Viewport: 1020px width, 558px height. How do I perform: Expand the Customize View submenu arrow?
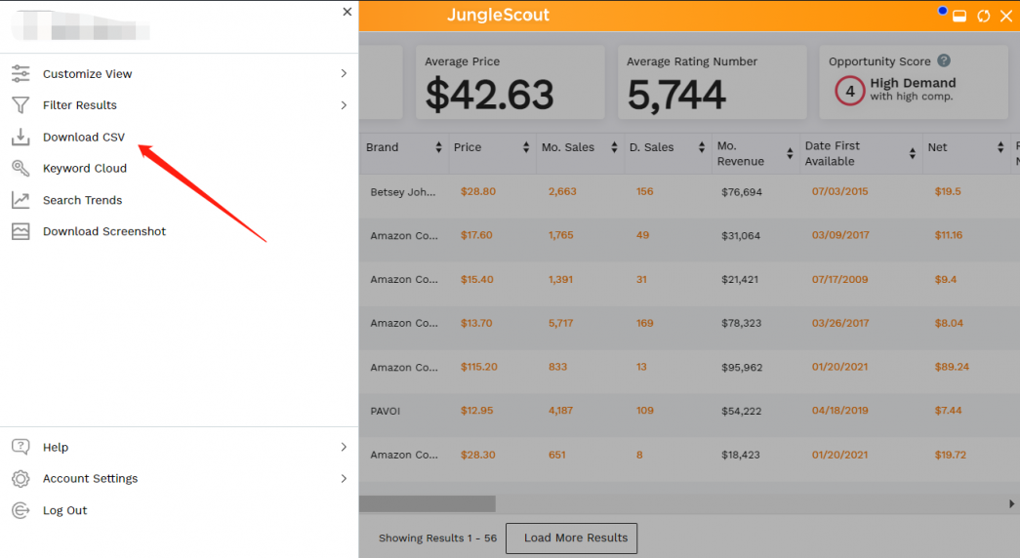344,74
